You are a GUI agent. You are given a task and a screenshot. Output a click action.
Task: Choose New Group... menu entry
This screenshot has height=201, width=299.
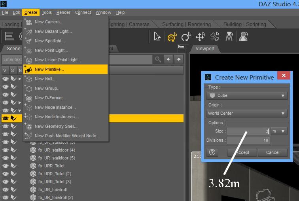tap(65, 88)
